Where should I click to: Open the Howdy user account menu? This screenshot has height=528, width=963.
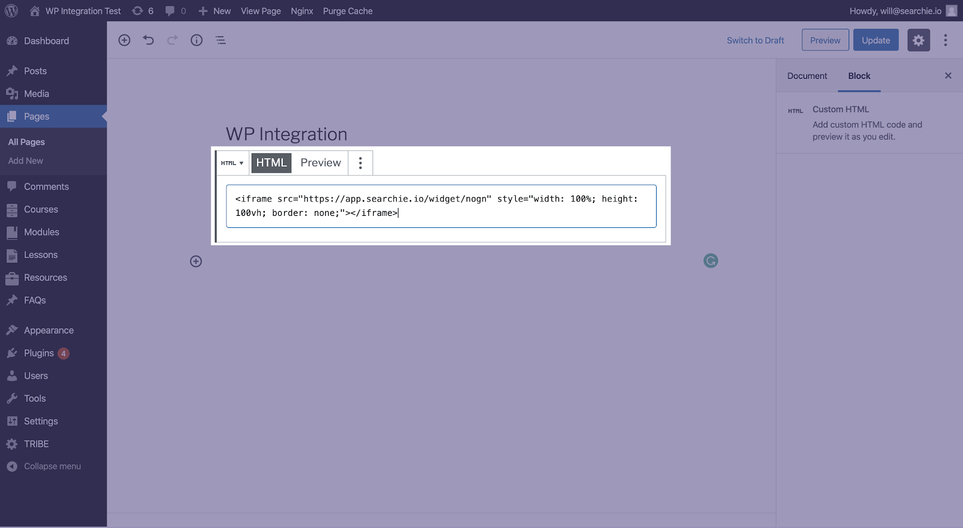(x=903, y=11)
